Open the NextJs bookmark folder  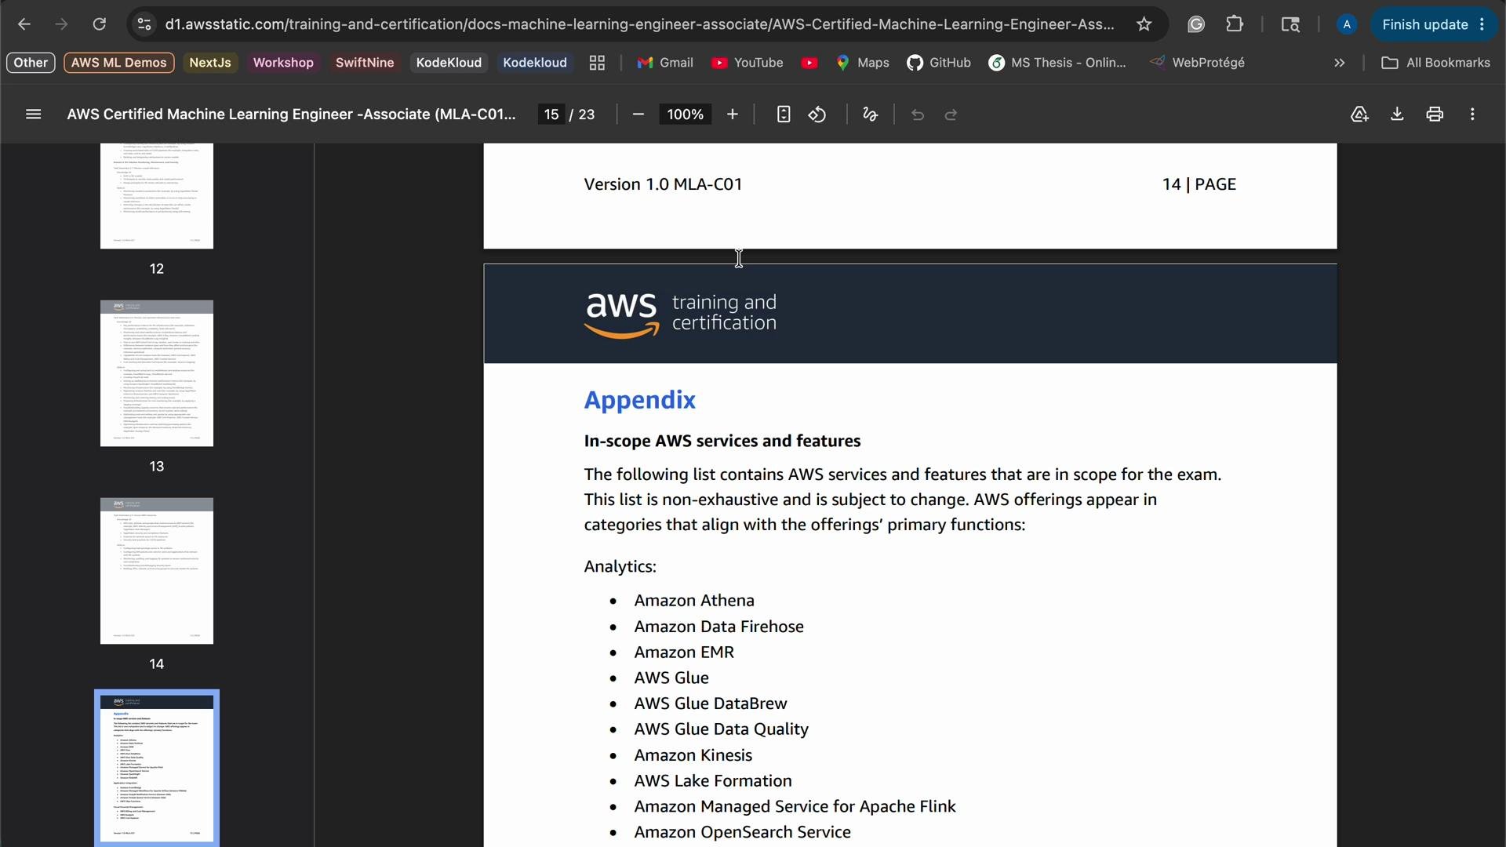[210, 63]
